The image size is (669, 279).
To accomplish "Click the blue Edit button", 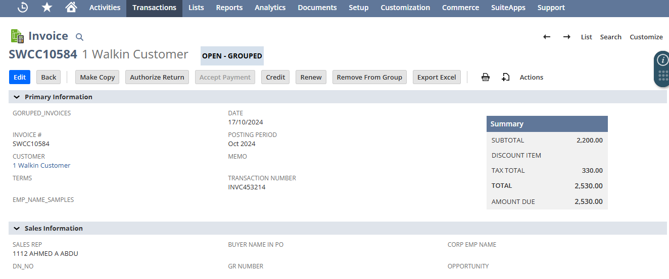I will [20, 77].
